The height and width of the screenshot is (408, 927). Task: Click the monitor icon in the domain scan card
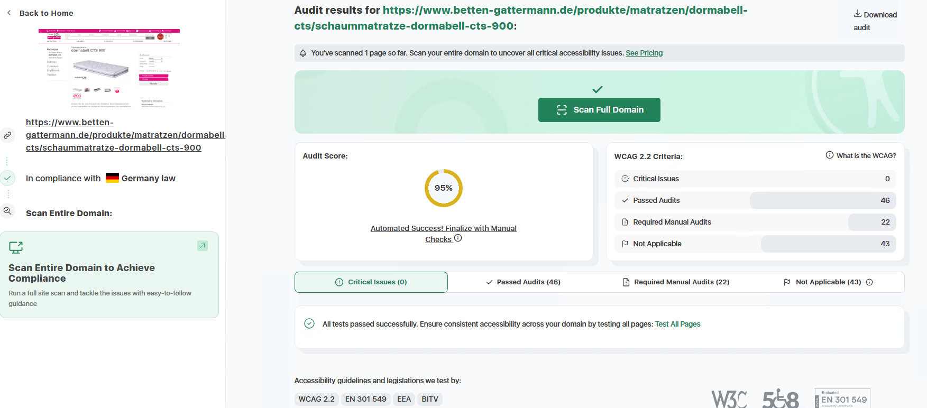16,247
